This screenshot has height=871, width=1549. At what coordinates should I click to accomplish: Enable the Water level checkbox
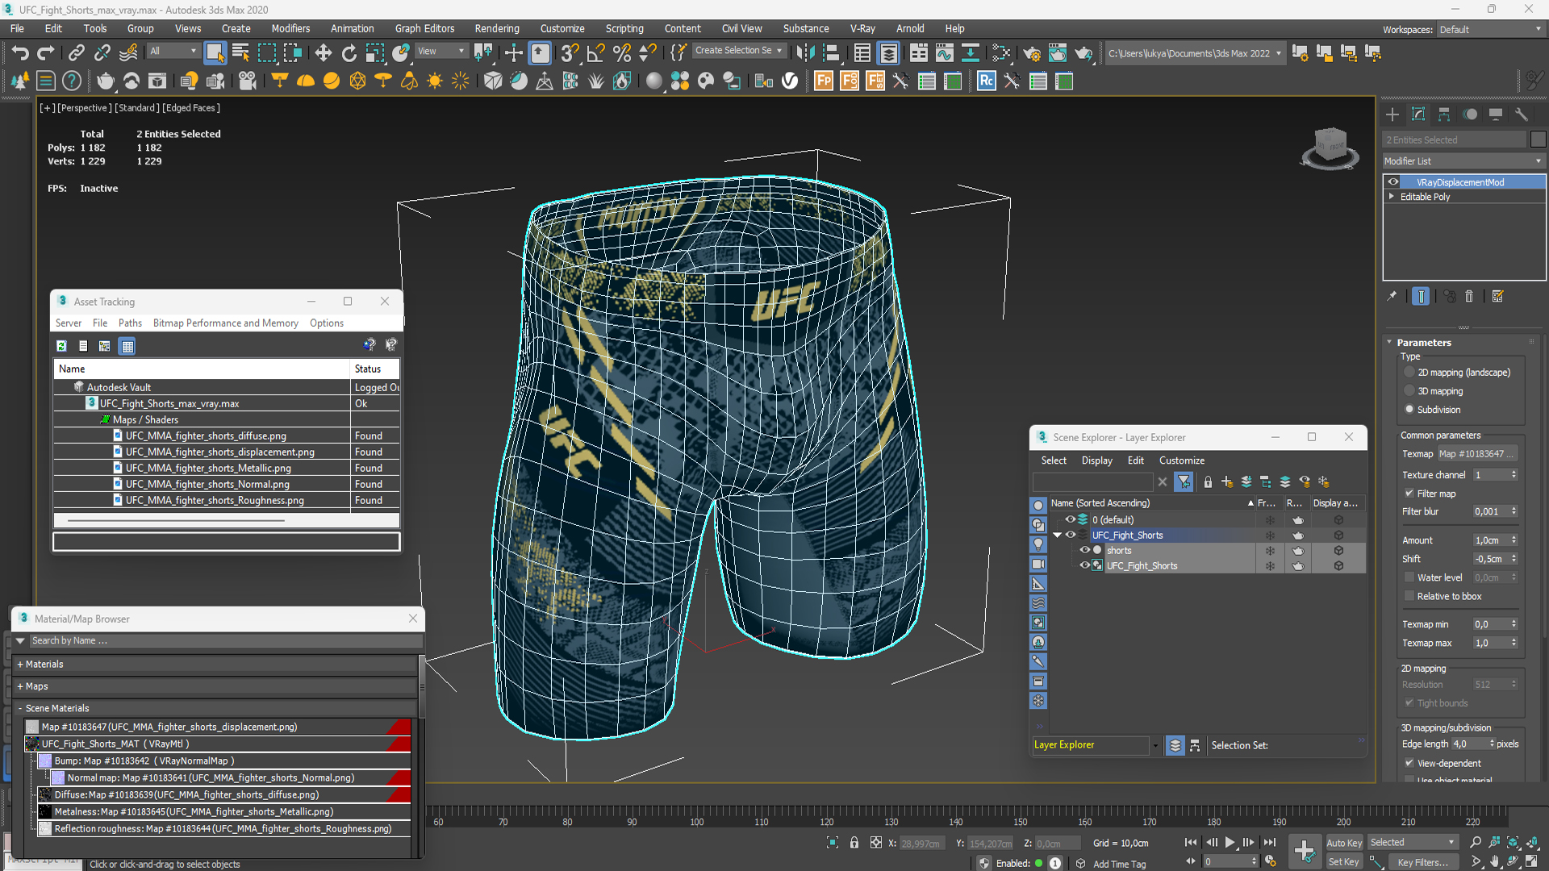(1409, 577)
